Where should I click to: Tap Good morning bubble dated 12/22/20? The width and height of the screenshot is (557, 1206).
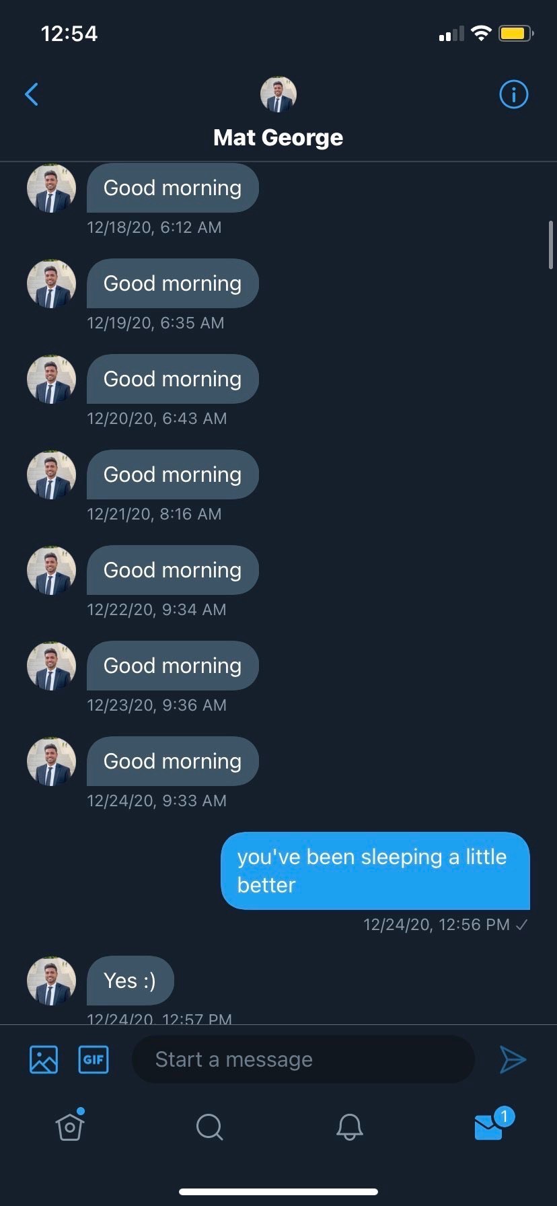[172, 570]
